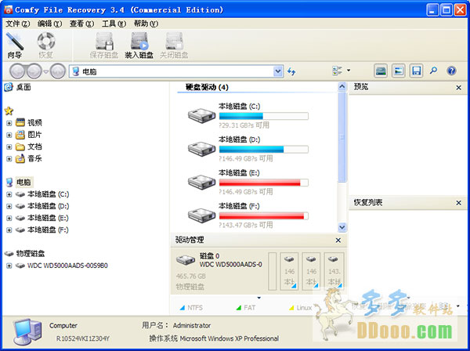Click the C: drive usage bar
470x351 pixels.
pos(264,116)
